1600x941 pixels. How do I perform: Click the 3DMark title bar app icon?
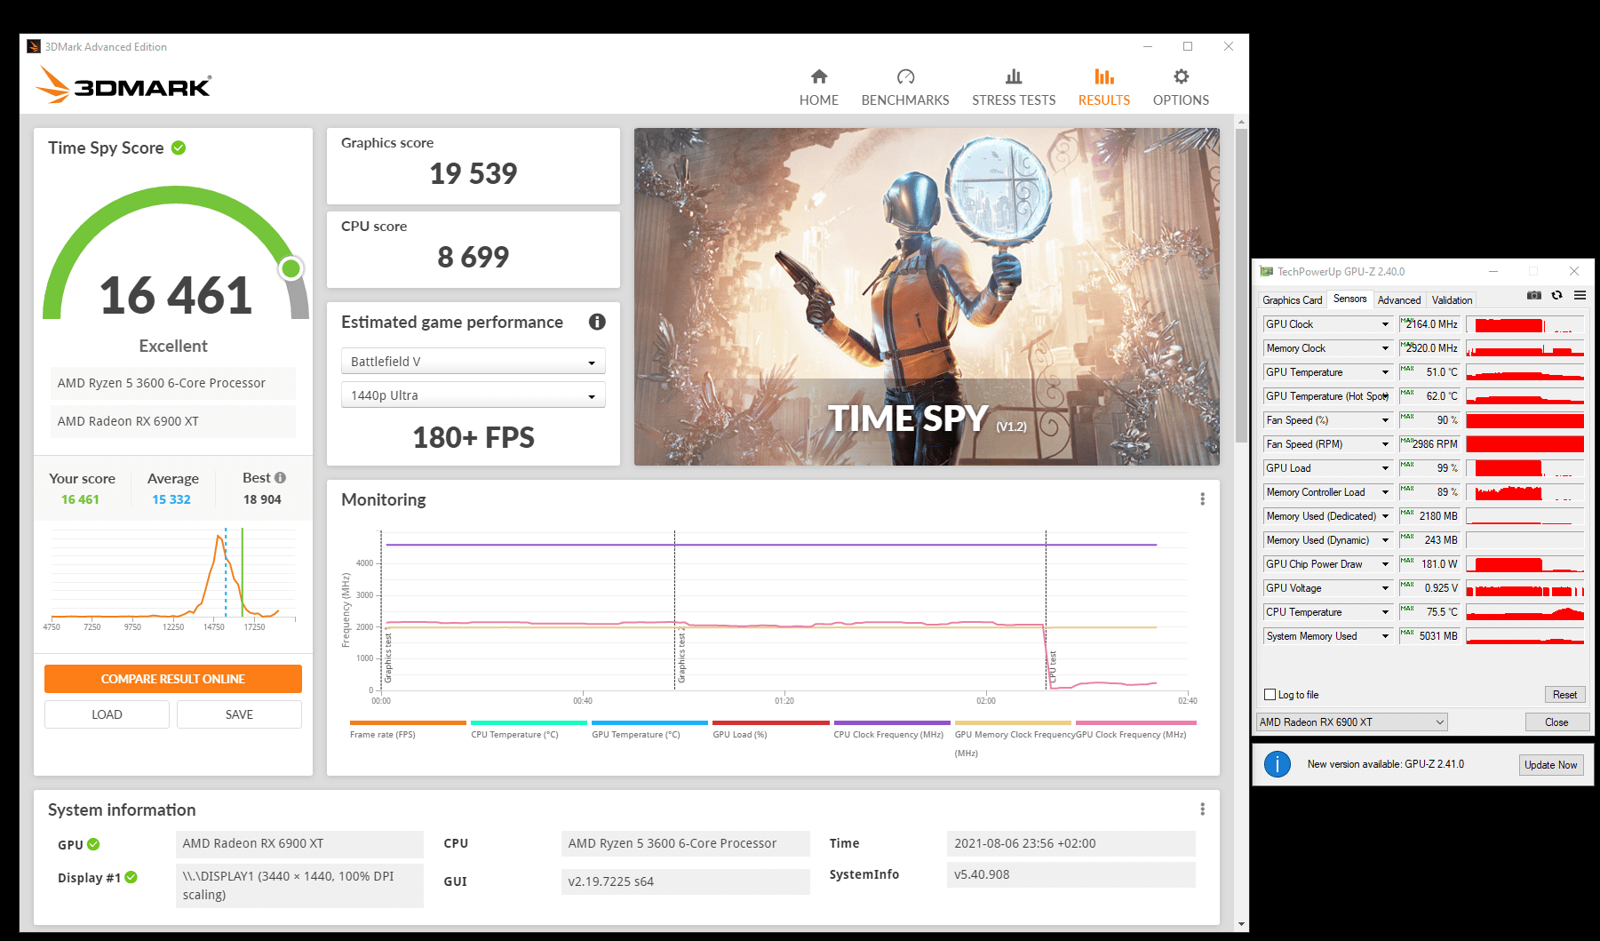coord(34,47)
